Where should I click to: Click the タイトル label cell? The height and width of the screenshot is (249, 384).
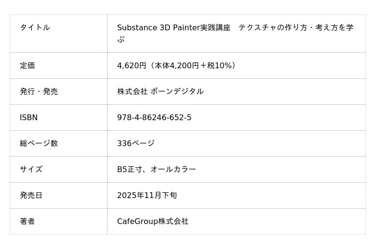(x=35, y=28)
